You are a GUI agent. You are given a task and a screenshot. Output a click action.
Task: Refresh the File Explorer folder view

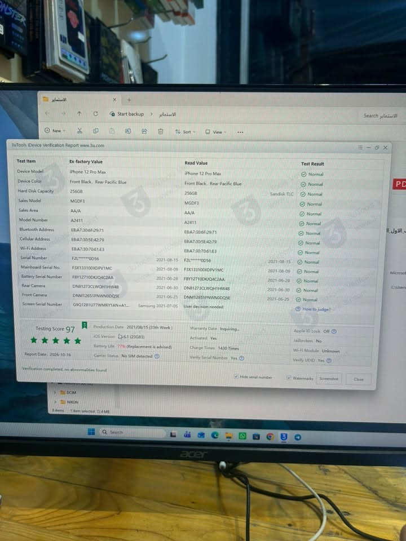click(x=96, y=113)
